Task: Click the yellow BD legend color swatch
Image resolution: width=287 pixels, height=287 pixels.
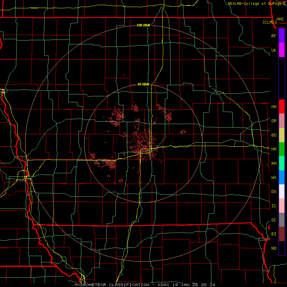Action: 282,135
